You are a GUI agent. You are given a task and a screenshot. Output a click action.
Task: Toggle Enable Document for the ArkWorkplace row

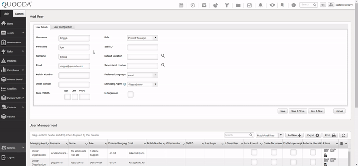coord(274,152)
